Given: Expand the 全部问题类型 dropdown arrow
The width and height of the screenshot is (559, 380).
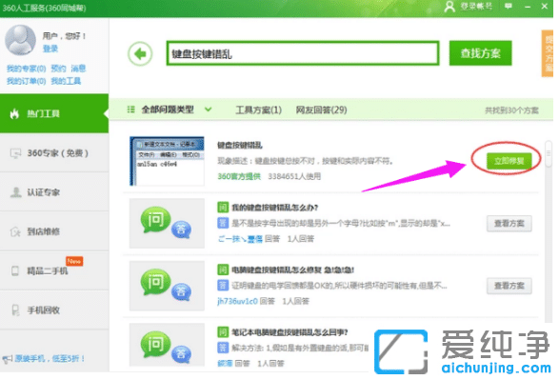Looking at the screenshot, I should coord(209,110).
